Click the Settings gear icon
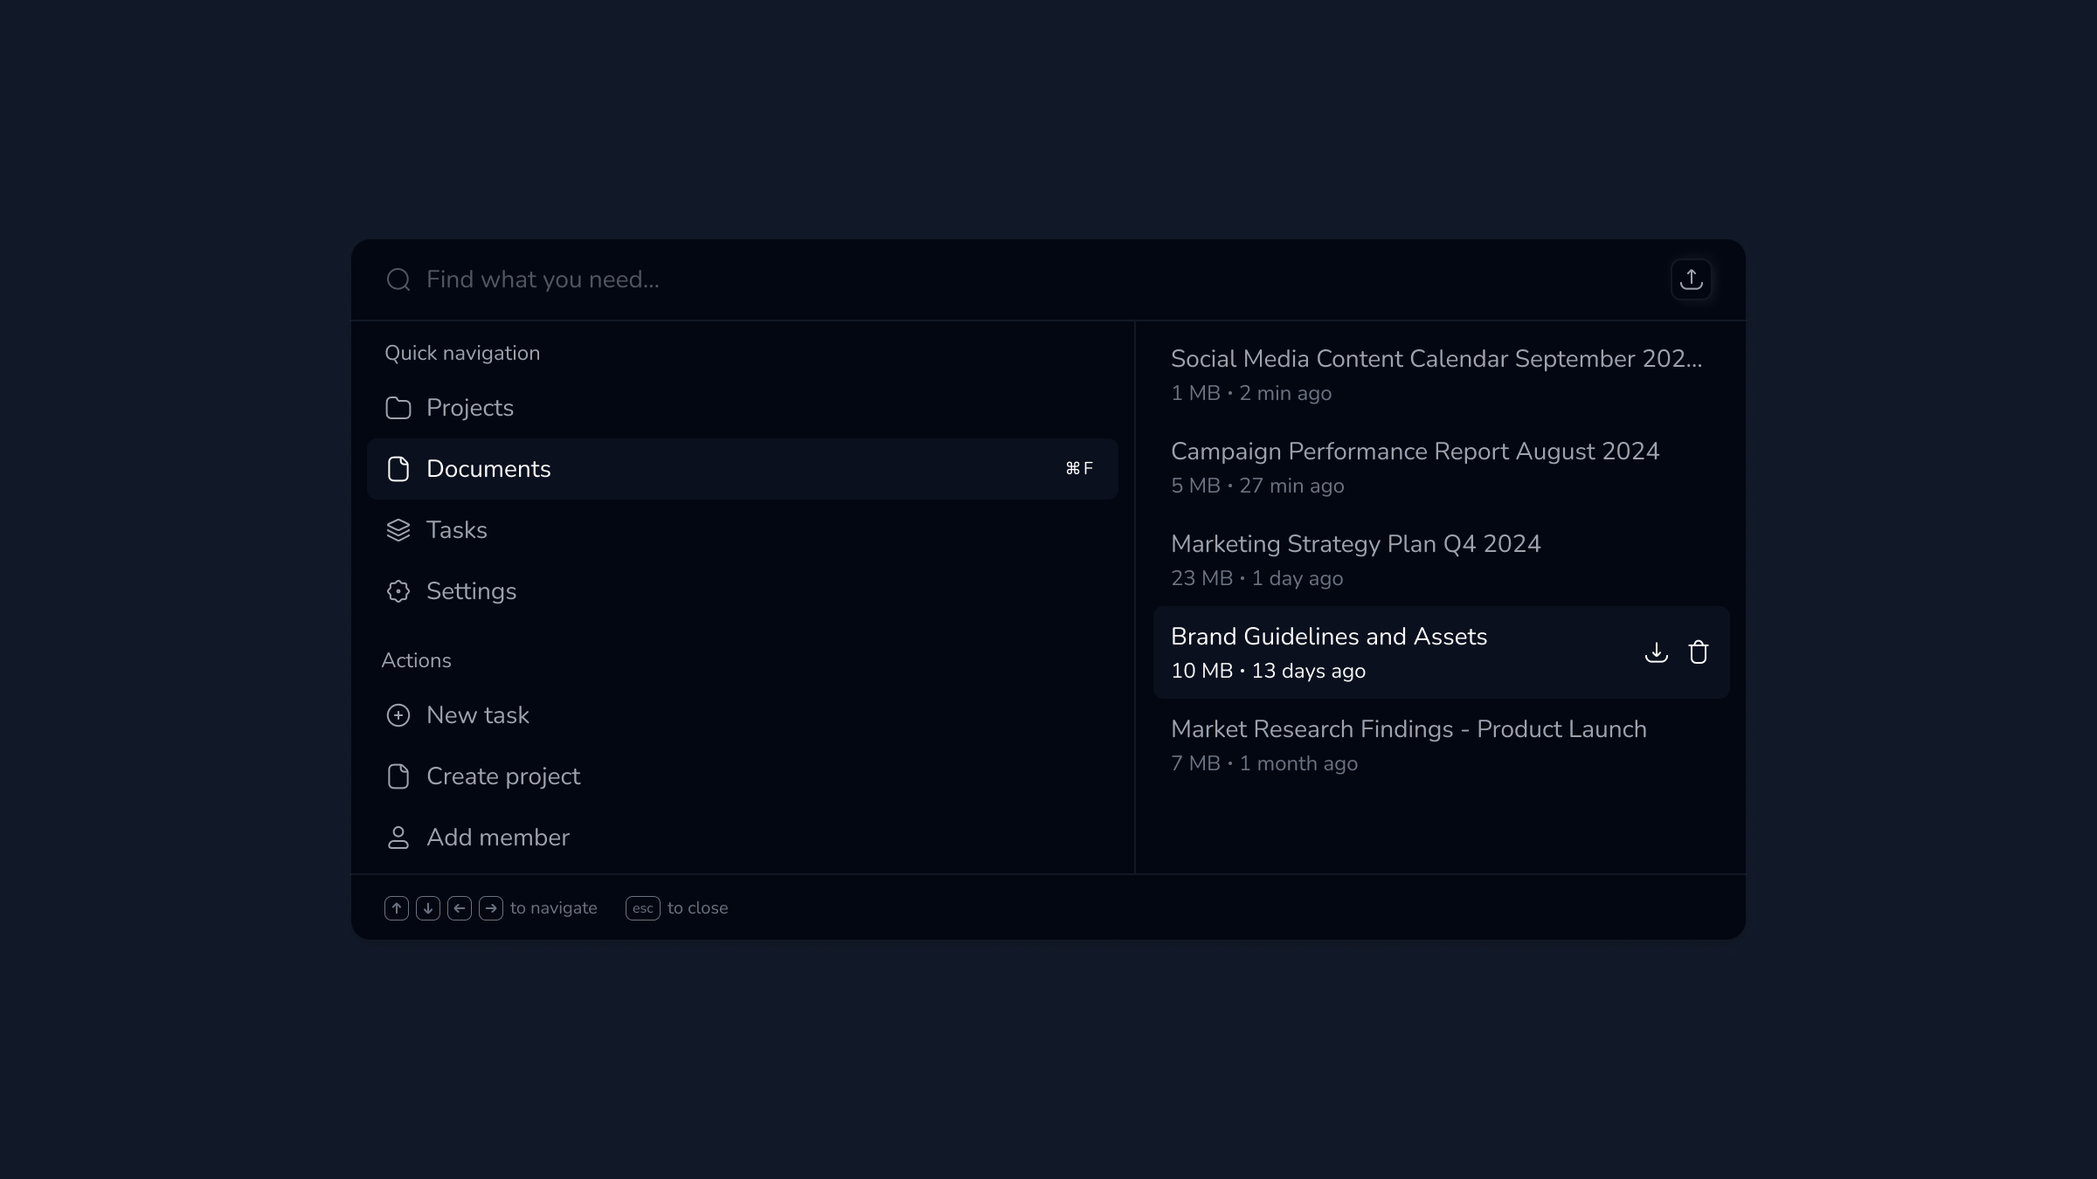Viewport: 2097px width, 1179px height. pyautogui.click(x=398, y=591)
